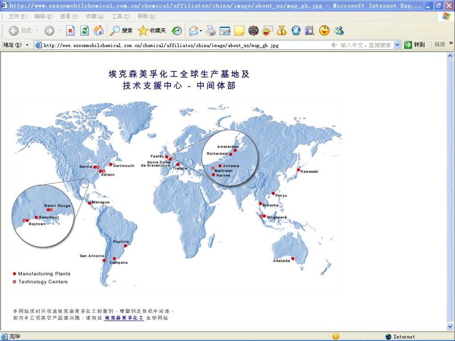455x341 pixels.
Task: Open the 编辑 menu
Action: click(43, 16)
